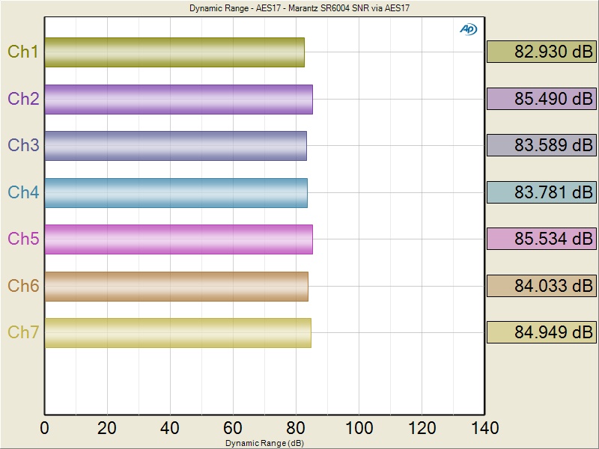Screen dimensions: 599x449
Task: Click the chart title text at top
Action: pyautogui.click(x=299, y=8)
